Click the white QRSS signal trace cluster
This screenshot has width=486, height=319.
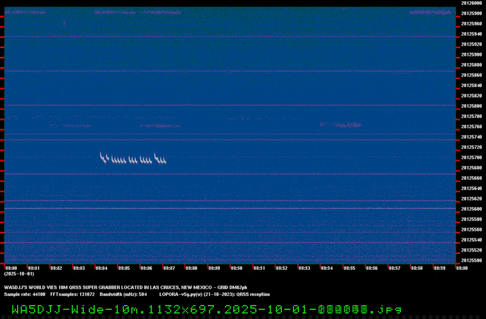(133, 159)
